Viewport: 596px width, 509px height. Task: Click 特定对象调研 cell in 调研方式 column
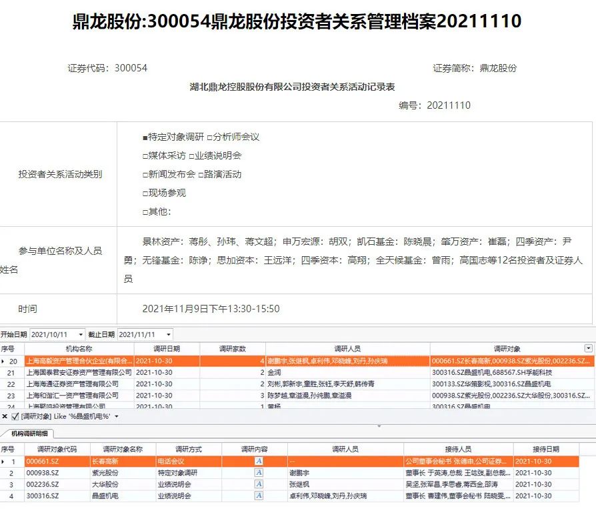click(x=189, y=473)
